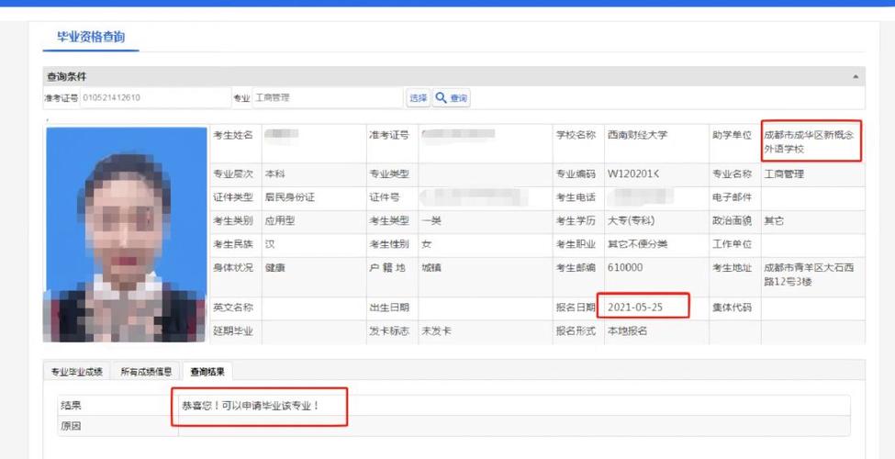Open the 毕业资格查询 page tab

click(x=91, y=38)
